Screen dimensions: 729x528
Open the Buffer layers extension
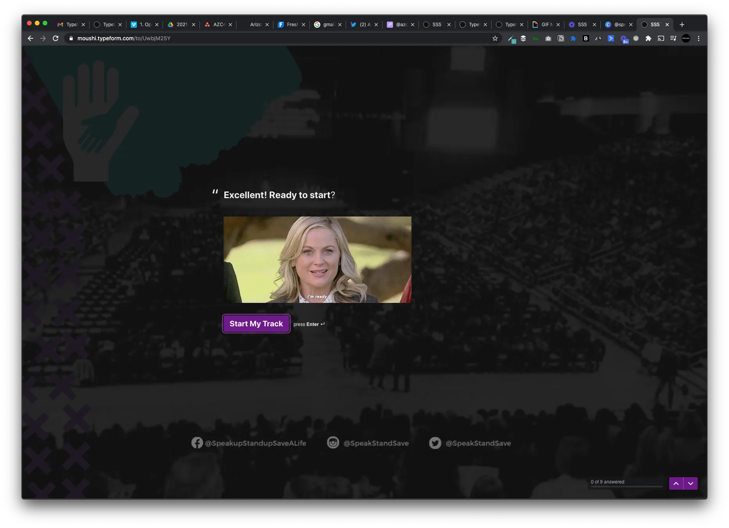pyautogui.click(x=523, y=38)
